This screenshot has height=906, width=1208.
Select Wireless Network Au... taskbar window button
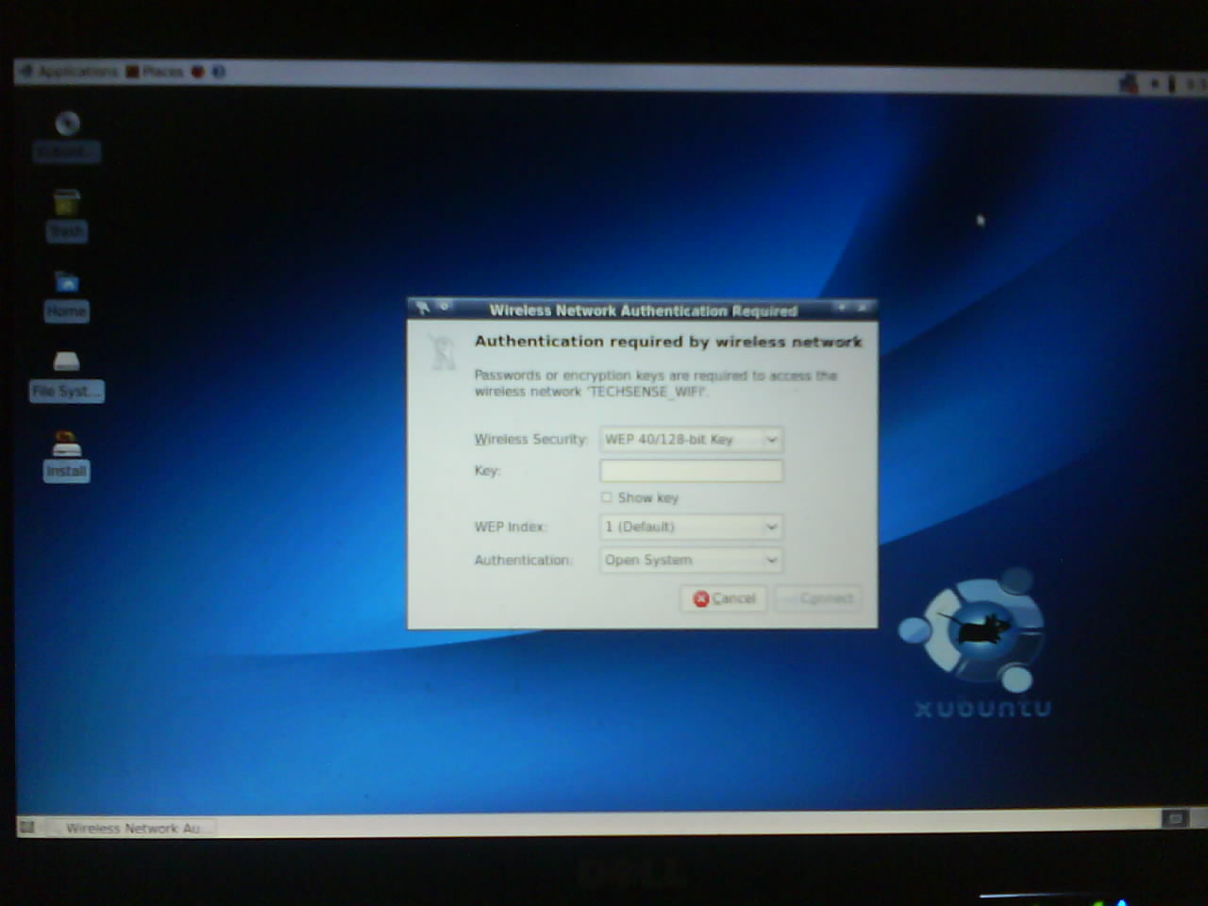click(x=132, y=829)
